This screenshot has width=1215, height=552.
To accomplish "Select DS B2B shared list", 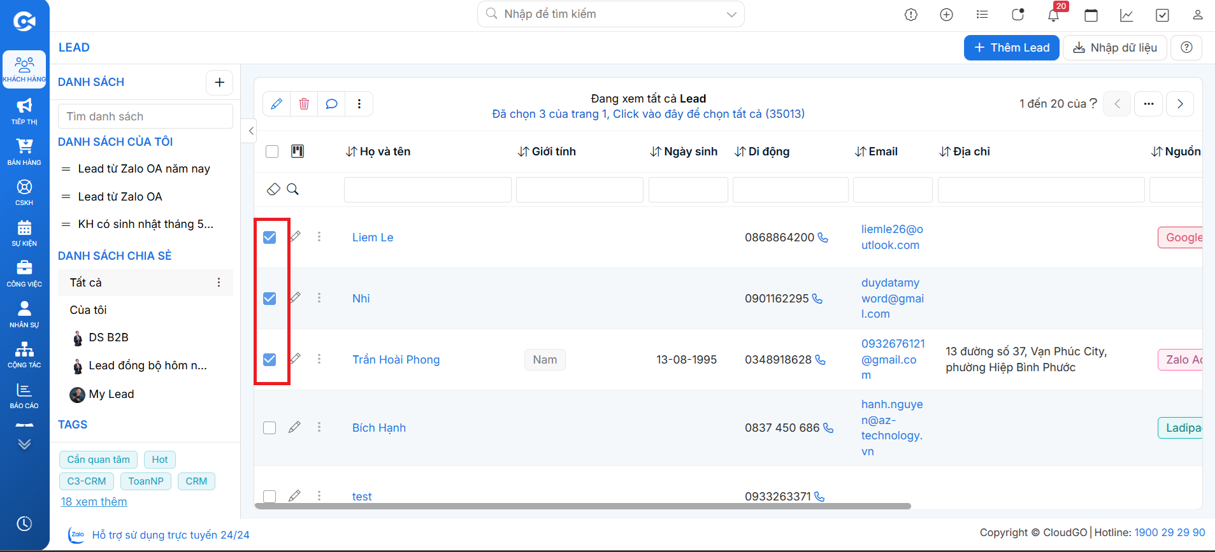I will pyautogui.click(x=109, y=337).
